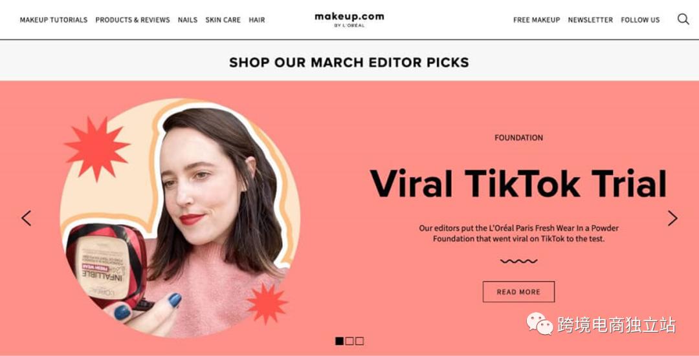Open Products & Reviews menu
699x356 pixels.
point(133,20)
